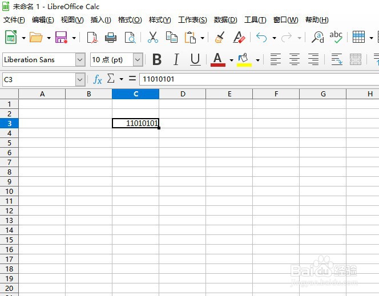Screen dimensions: 379x296
Task: Click the Sum sigma icon
Action: (111, 79)
